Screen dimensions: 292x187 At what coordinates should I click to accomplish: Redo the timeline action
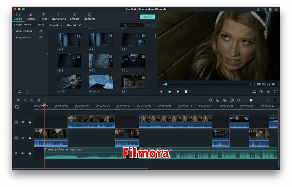coord(25,100)
